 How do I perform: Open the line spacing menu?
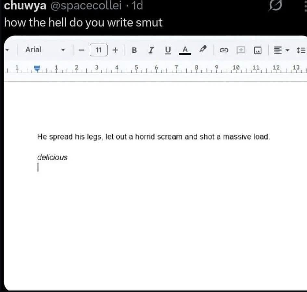[301, 50]
